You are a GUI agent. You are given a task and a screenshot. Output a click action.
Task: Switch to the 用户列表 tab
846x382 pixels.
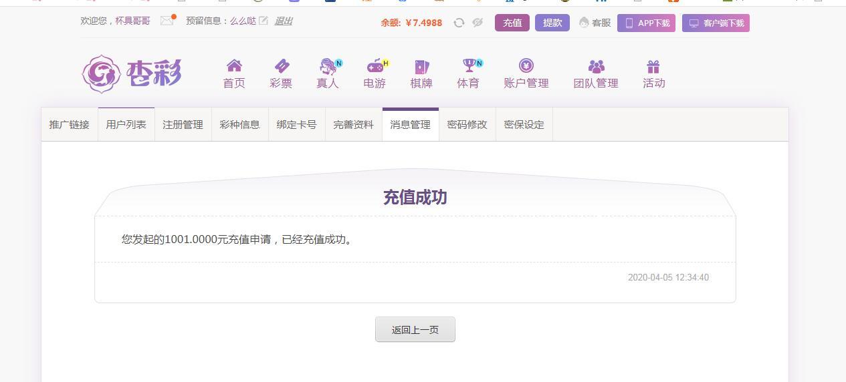[126, 124]
